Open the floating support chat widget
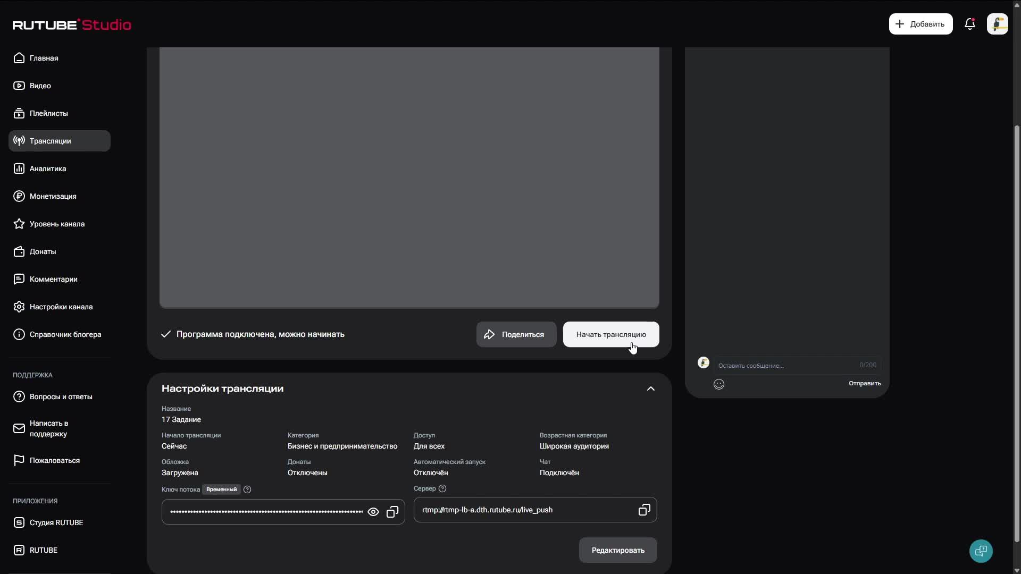Viewport: 1021px width, 574px height. point(981,551)
